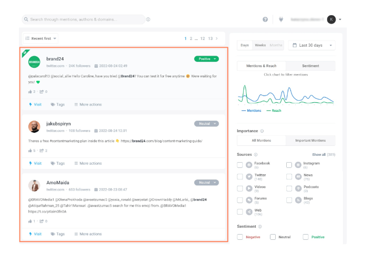
Task: Click the News source icon
Action: tap(298, 177)
